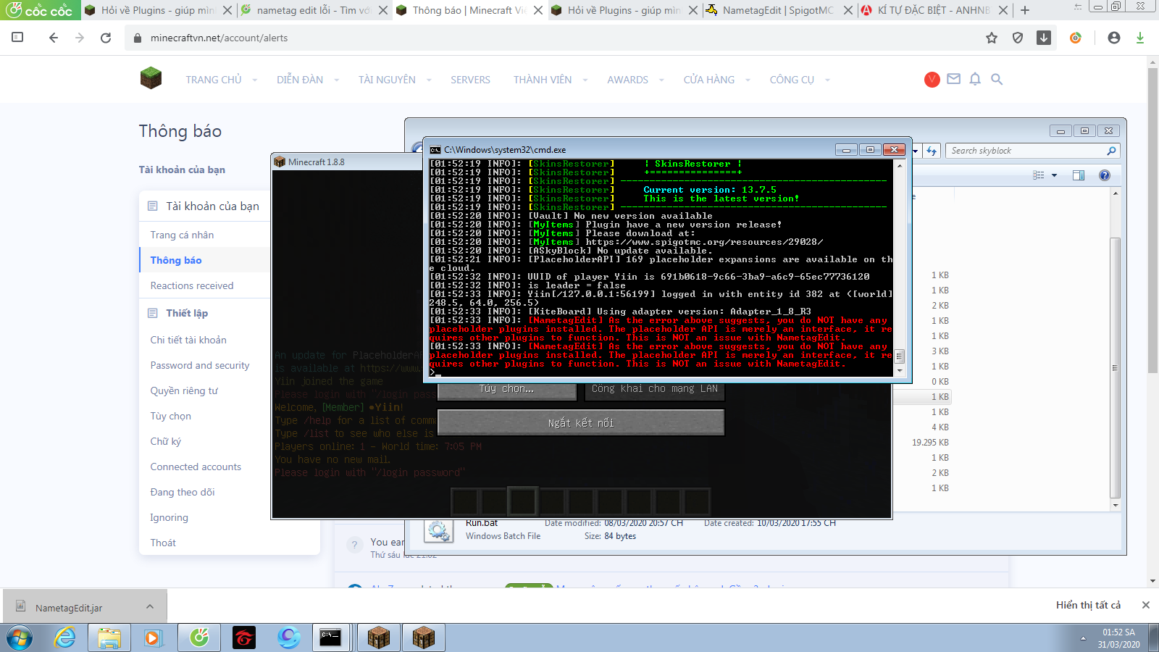Click the Explorer help question mark icon
The image size is (1159, 652).
(1104, 175)
